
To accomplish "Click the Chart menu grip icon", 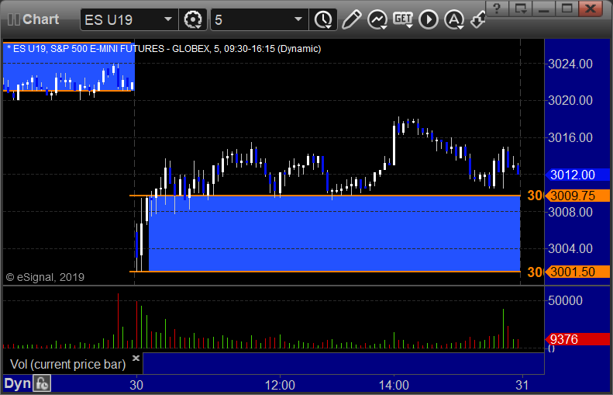I will 14,19.
